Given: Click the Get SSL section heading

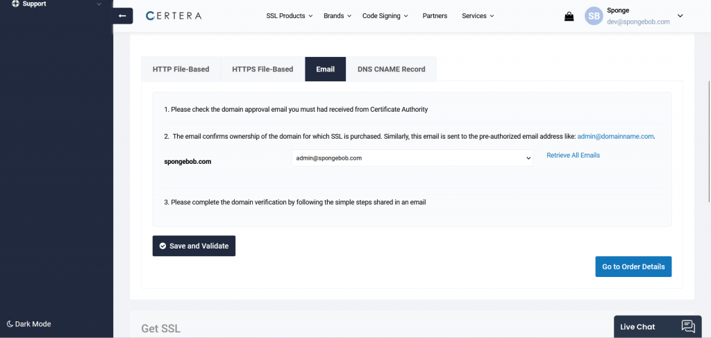Looking at the screenshot, I should coord(161,329).
